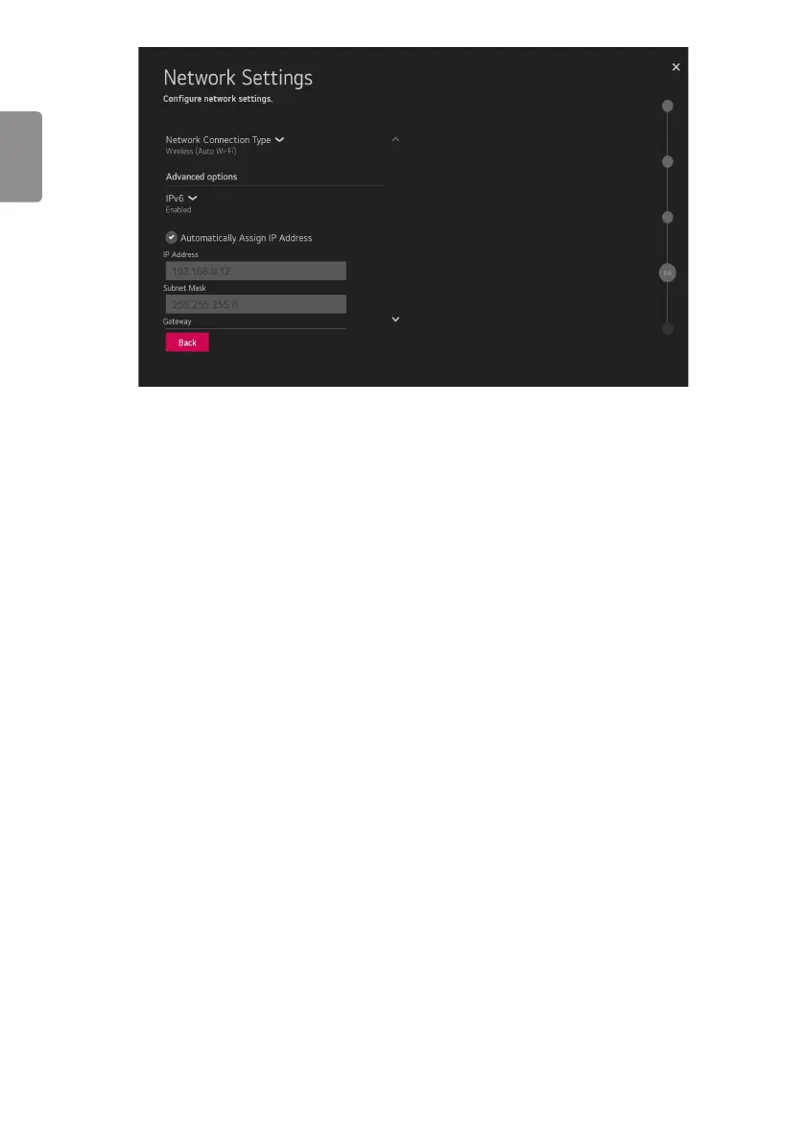Click the Wireless (Auto Wi-Fi) value text
805x1143 pixels.
(201, 152)
